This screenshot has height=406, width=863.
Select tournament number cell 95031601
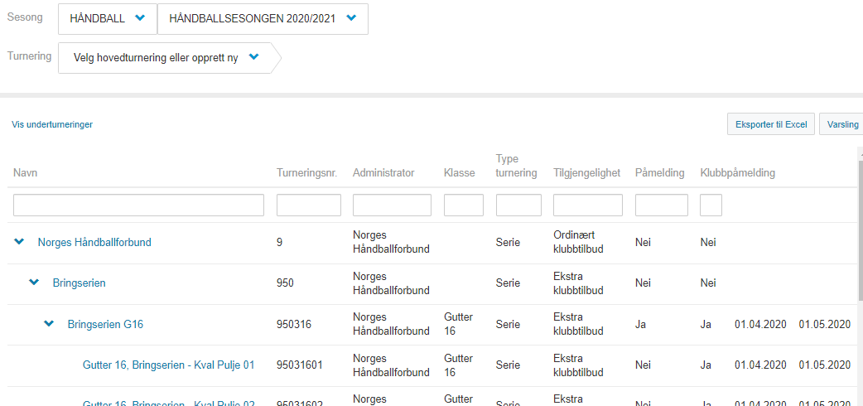coord(300,365)
